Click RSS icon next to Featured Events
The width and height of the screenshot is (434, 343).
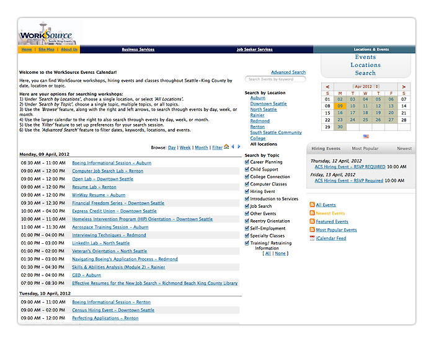point(312,221)
